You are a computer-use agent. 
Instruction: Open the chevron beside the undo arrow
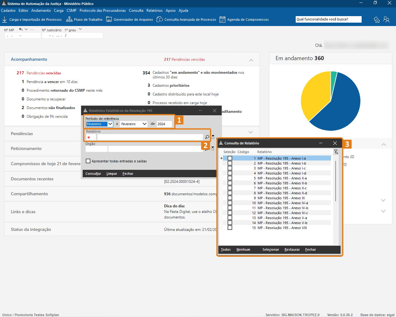coord(26,29)
